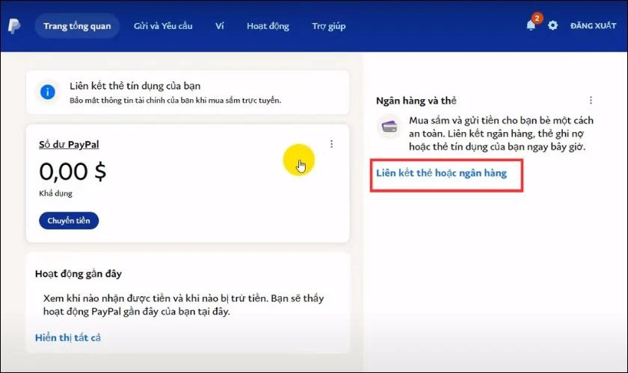
Task: Click the blue info icon in credit card banner
Action: tap(48, 93)
